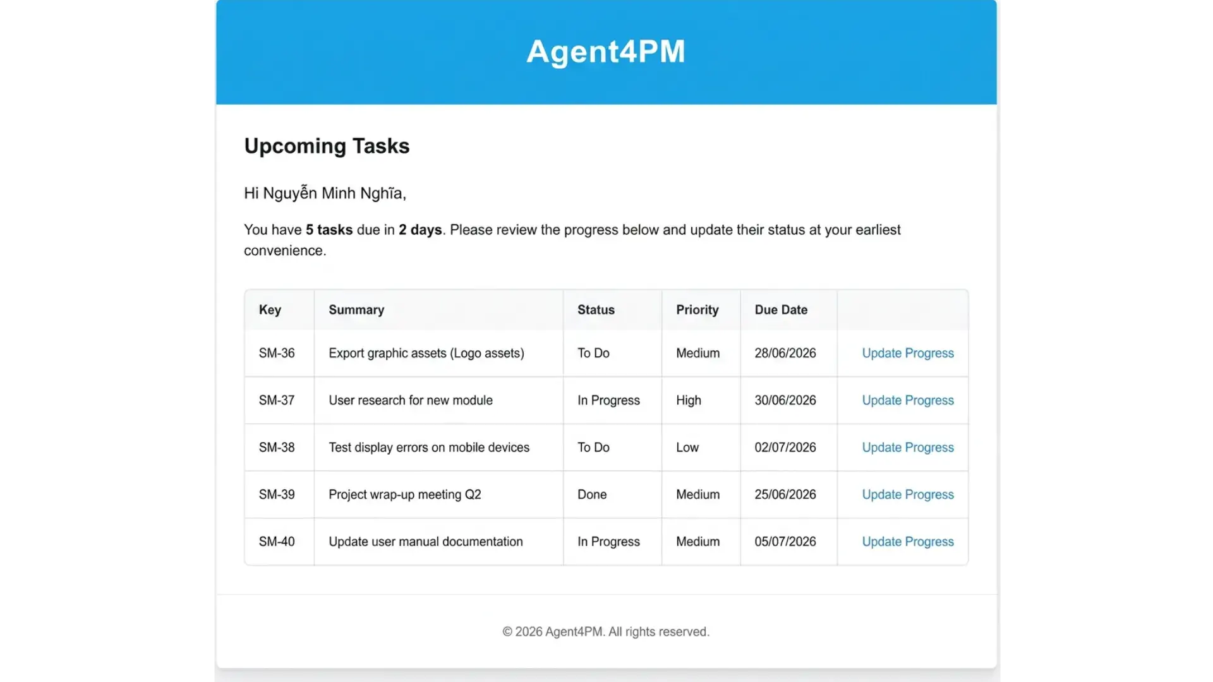Click the To Do status of SM-38
This screenshot has height=682, width=1213.
pyautogui.click(x=593, y=447)
